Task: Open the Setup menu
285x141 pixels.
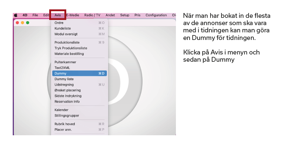Action: (125, 15)
